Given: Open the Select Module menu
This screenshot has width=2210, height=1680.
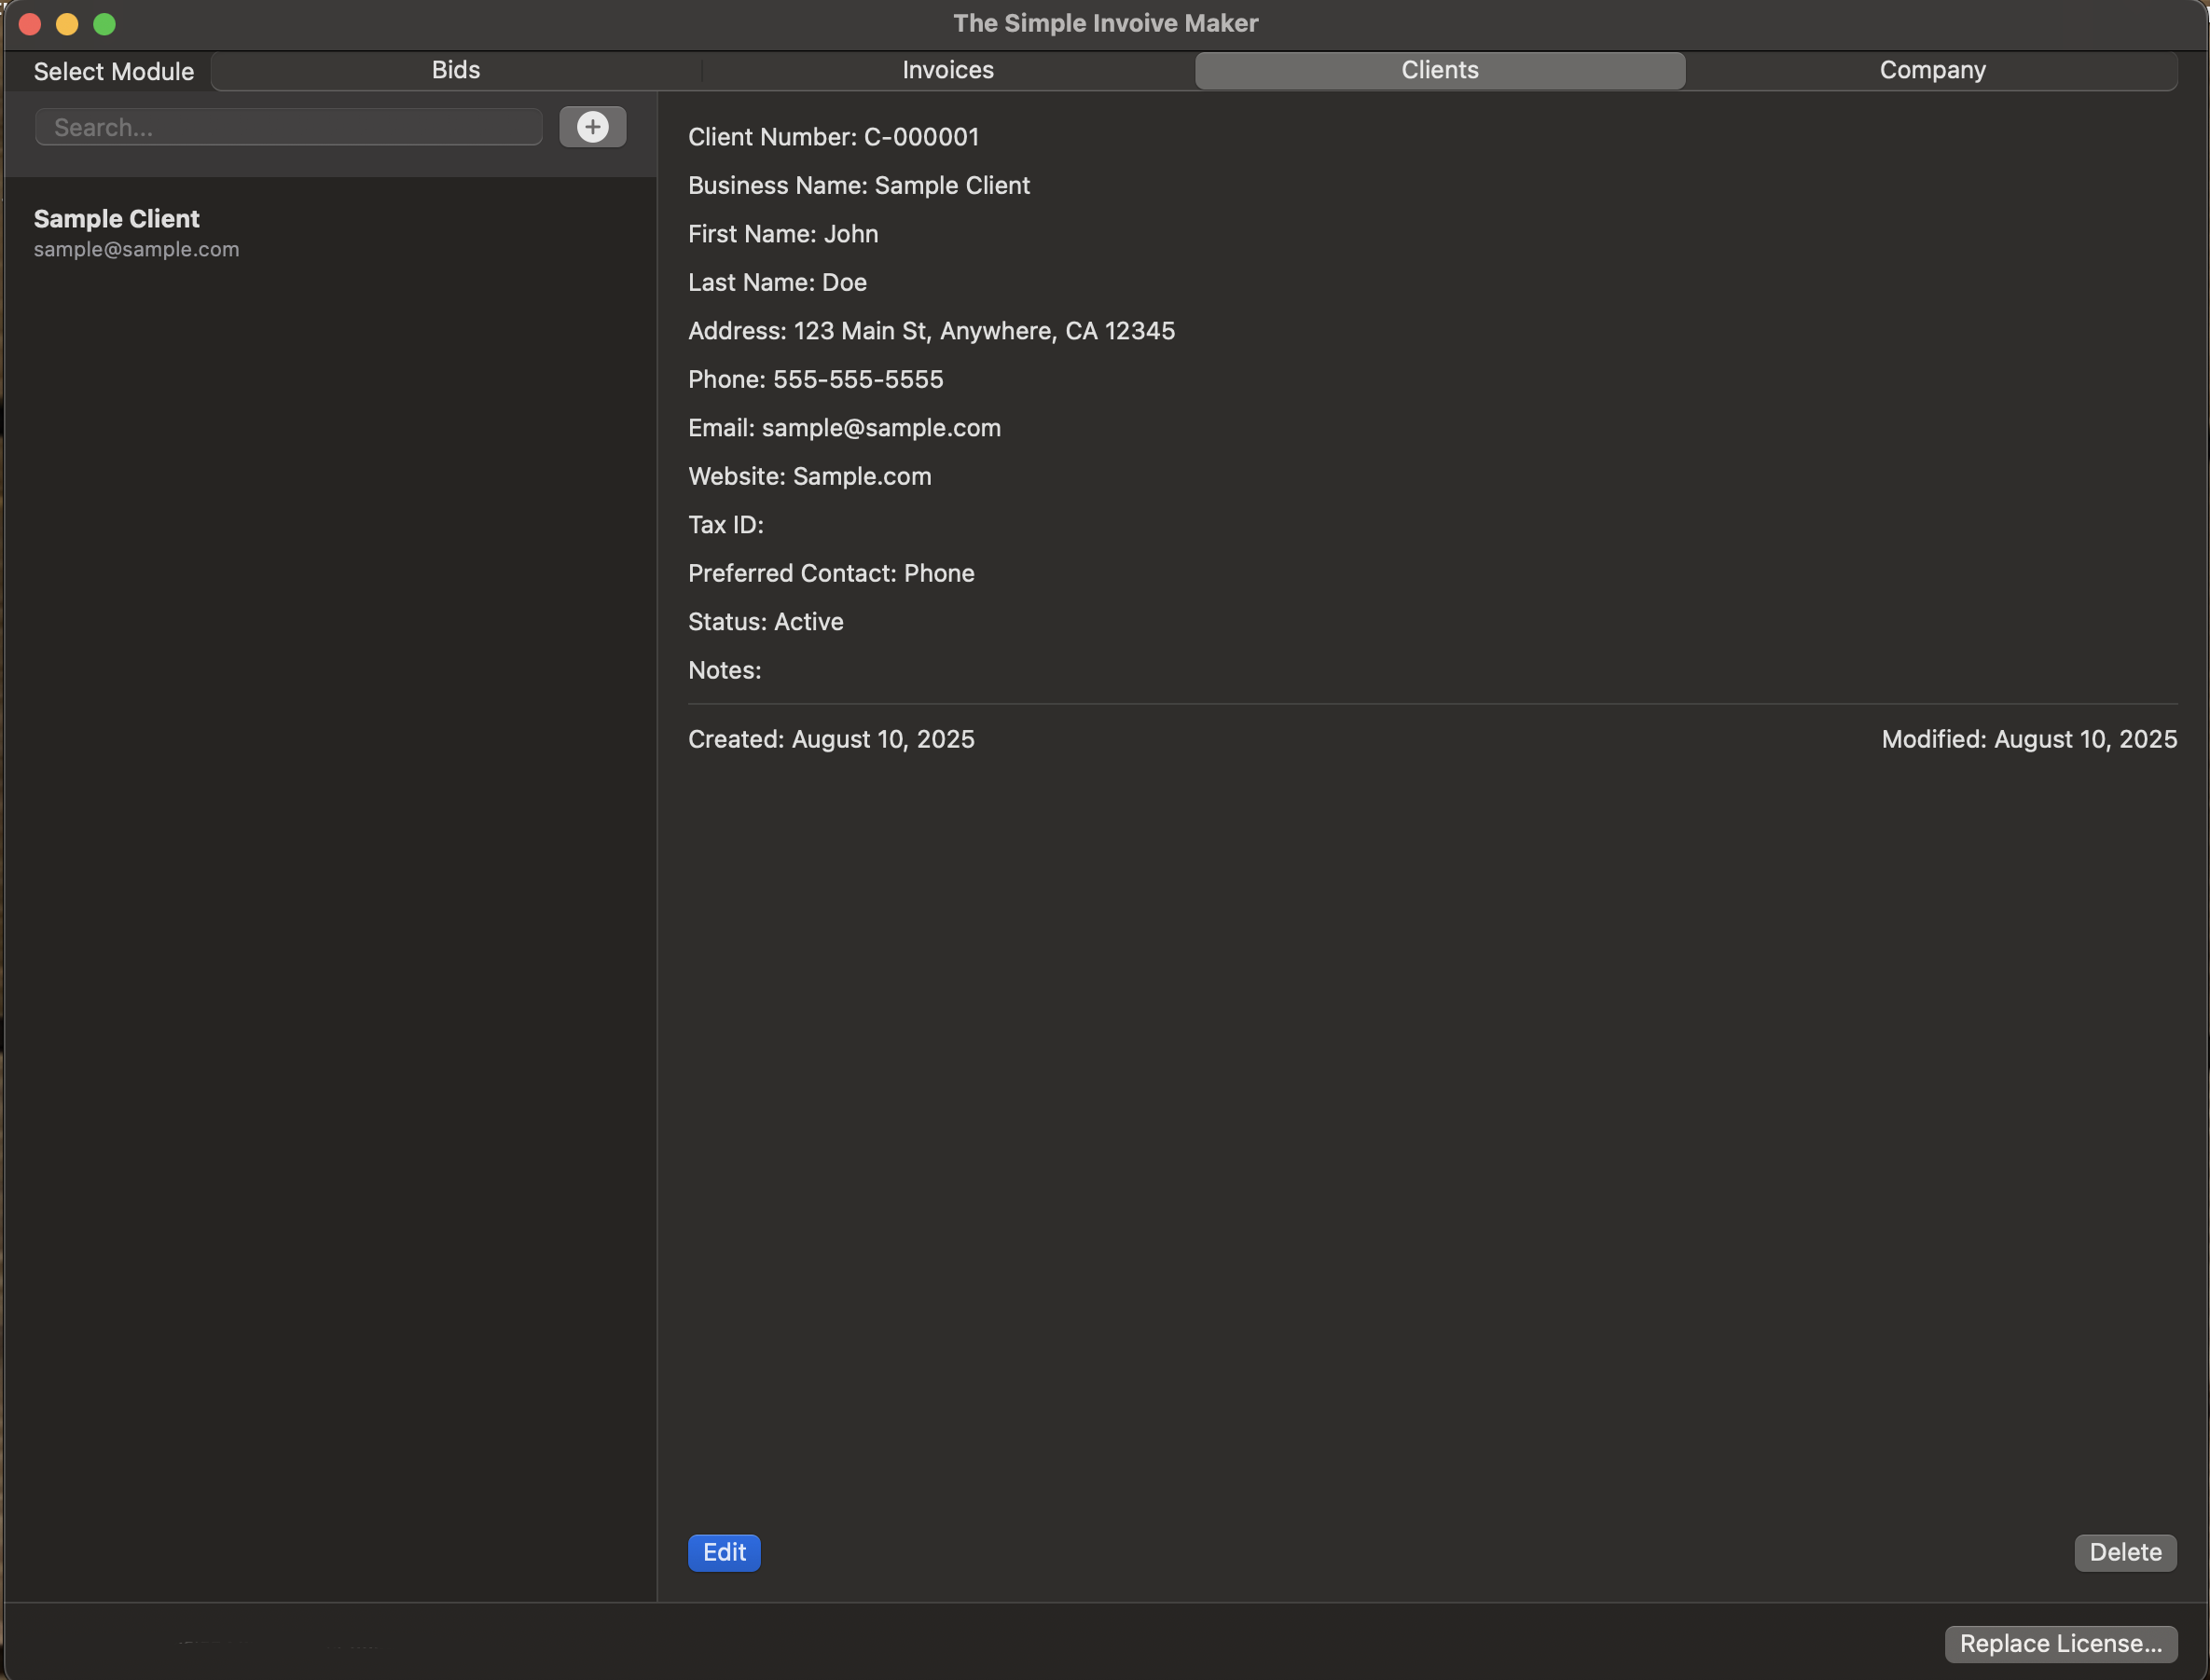Looking at the screenshot, I should pyautogui.click(x=112, y=70).
